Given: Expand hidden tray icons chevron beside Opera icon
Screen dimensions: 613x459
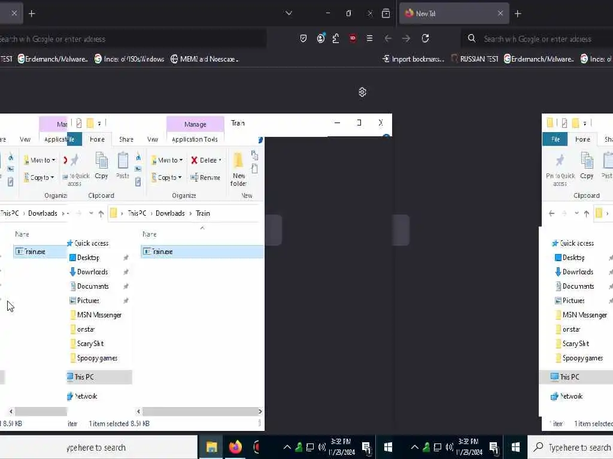Looking at the screenshot, I should point(287,447).
